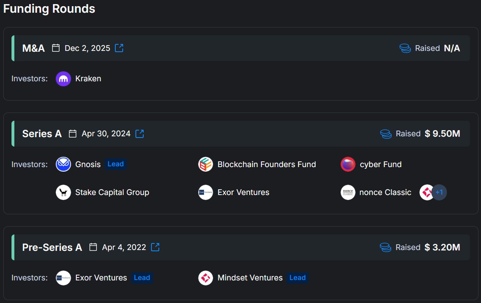Open the Kraken investor name link
Viewport: 481px width, 303px height.
click(88, 78)
